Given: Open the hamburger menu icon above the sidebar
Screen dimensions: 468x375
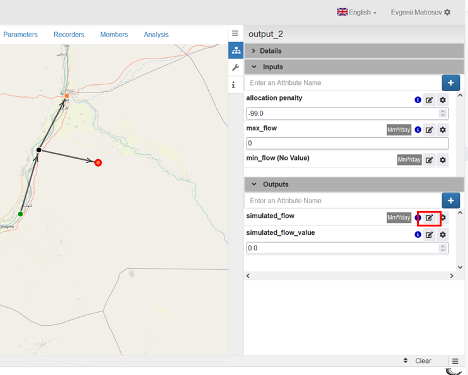Looking at the screenshot, I should (235, 33).
